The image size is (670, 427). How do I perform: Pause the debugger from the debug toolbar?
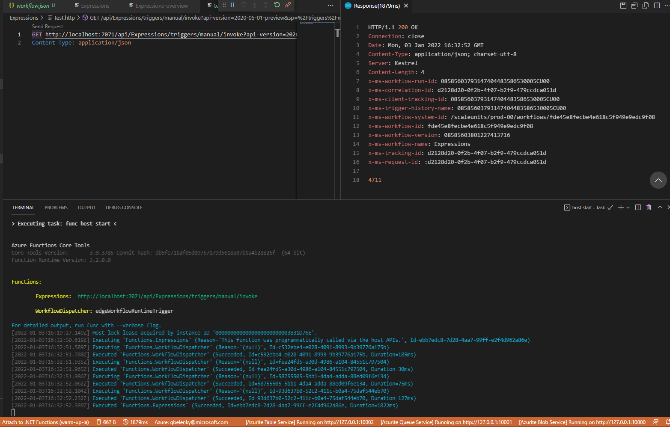pyautogui.click(x=232, y=5)
